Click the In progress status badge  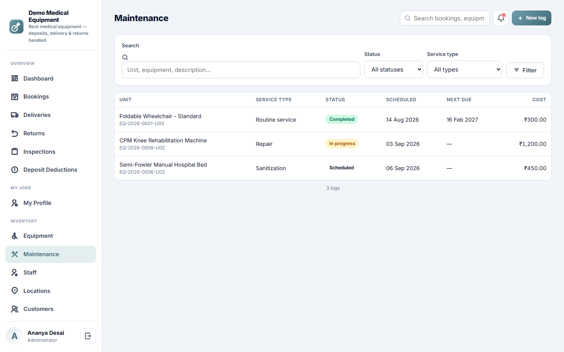point(342,144)
